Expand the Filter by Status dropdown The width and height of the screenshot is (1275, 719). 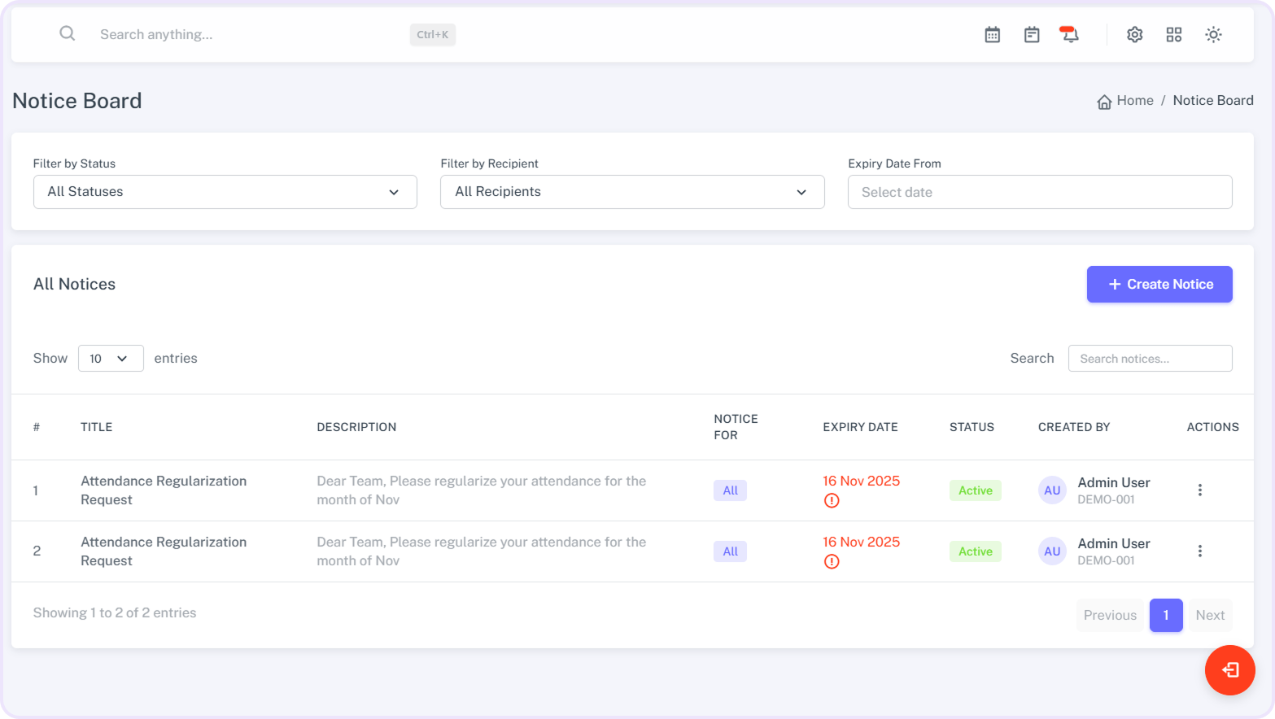pyautogui.click(x=225, y=192)
